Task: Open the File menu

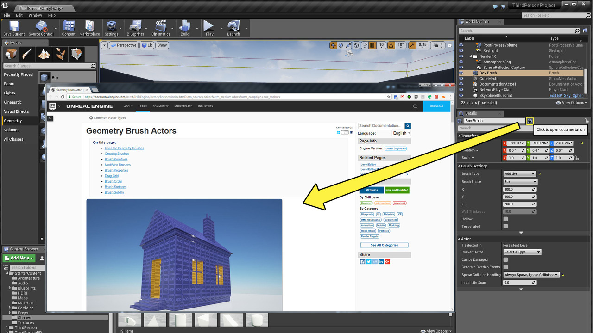Action: click(7, 15)
